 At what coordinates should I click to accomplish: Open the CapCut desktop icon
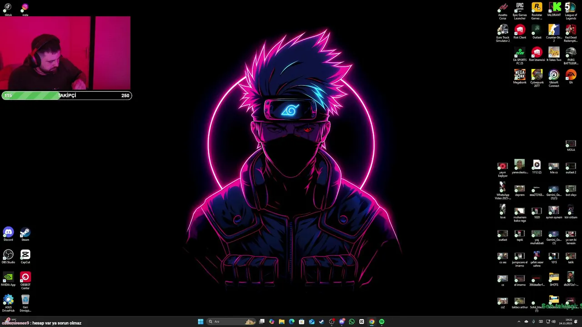[25, 257]
